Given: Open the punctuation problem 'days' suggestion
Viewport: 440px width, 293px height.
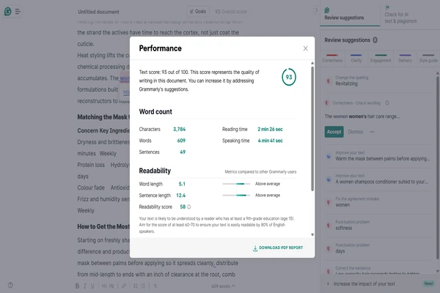Looking at the screenshot, I should (x=378, y=248).
